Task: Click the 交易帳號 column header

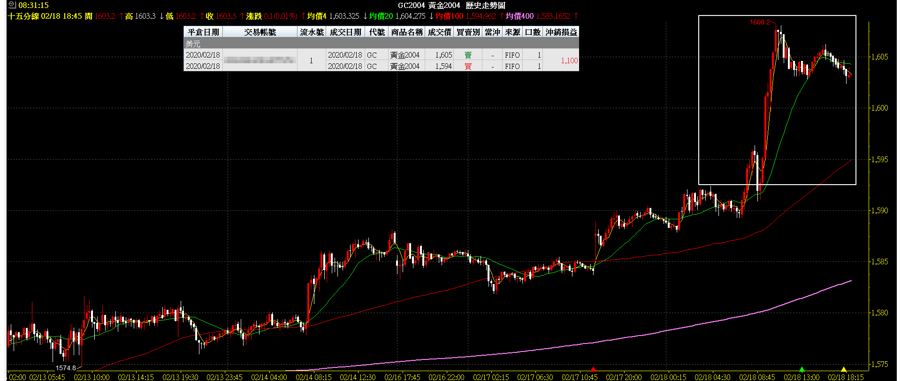Action: pyautogui.click(x=260, y=32)
